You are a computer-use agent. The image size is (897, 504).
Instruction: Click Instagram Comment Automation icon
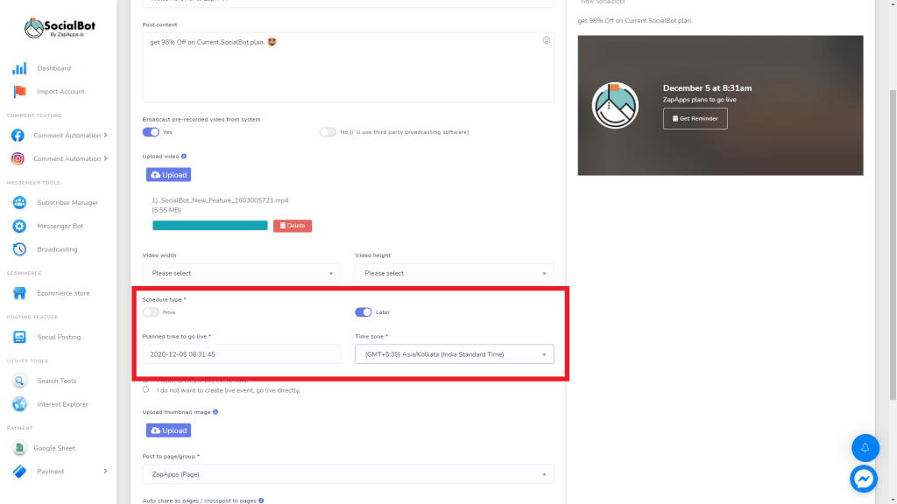coord(18,159)
